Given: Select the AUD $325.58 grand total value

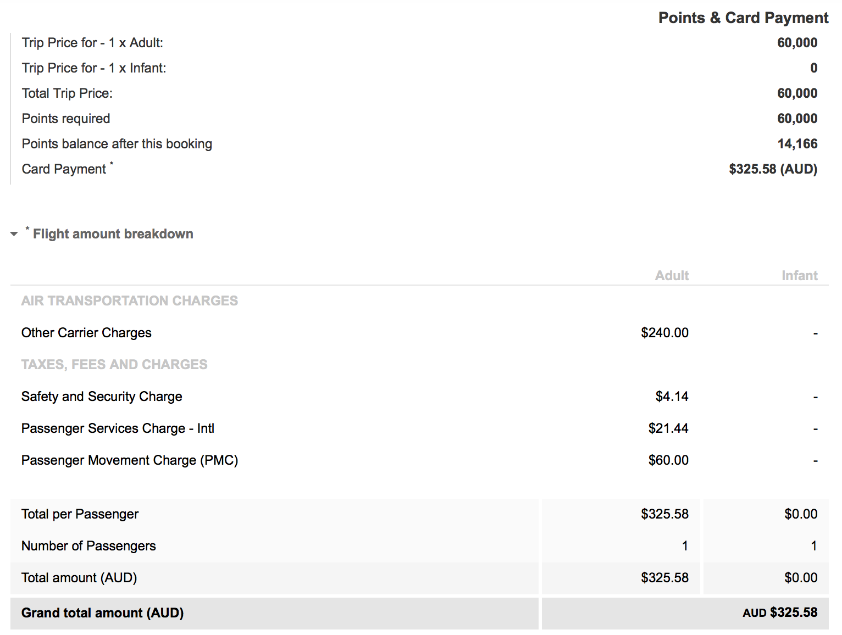Looking at the screenshot, I should 780,613.
